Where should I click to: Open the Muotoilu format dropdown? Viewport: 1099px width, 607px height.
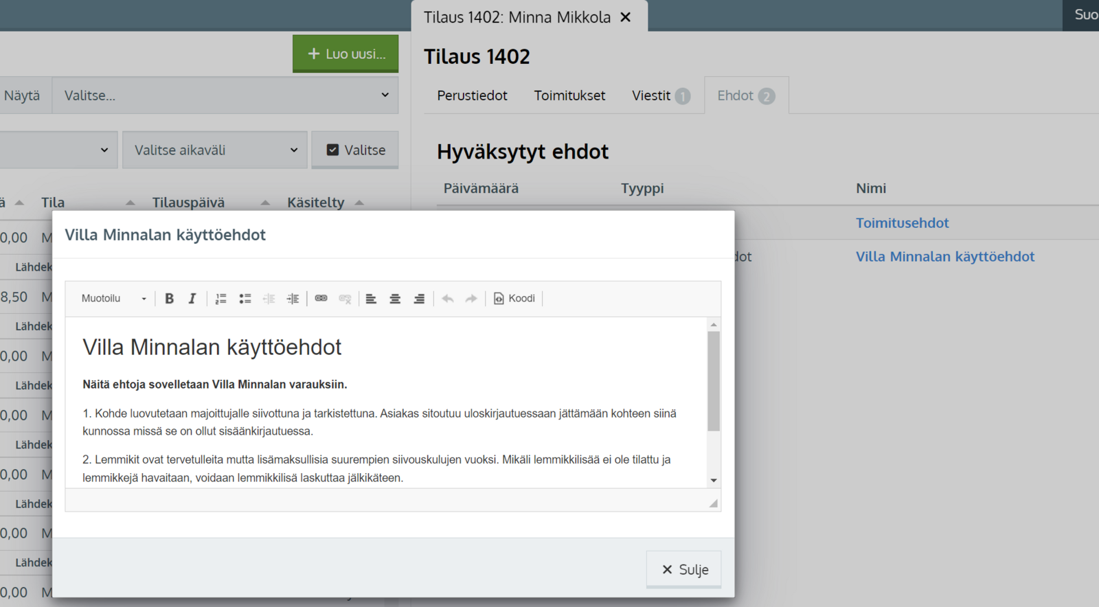pyautogui.click(x=114, y=299)
